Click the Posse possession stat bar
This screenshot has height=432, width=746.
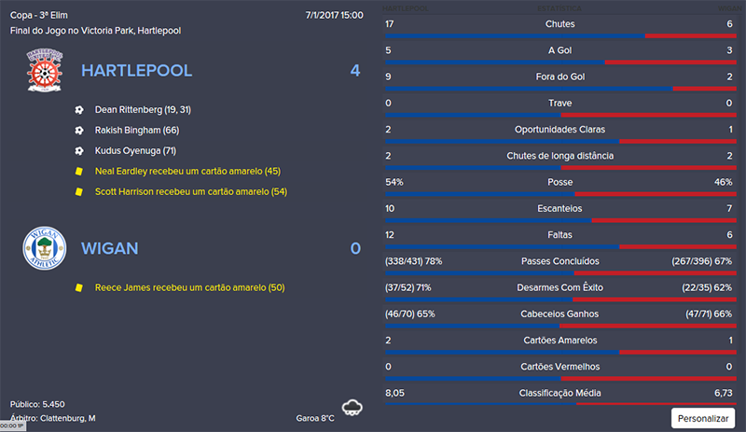tap(559, 194)
